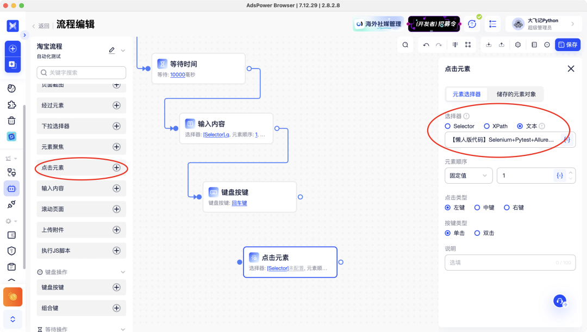Open the flow settings gear icon
The width and height of the screenshot is (587, 332).
pos(517,45)
